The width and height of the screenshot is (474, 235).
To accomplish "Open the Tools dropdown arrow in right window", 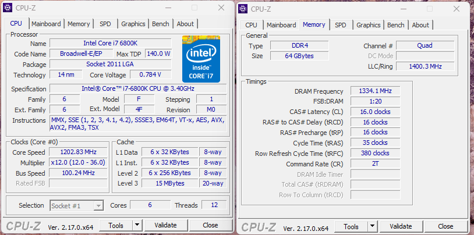I will (x=373, y=226).
